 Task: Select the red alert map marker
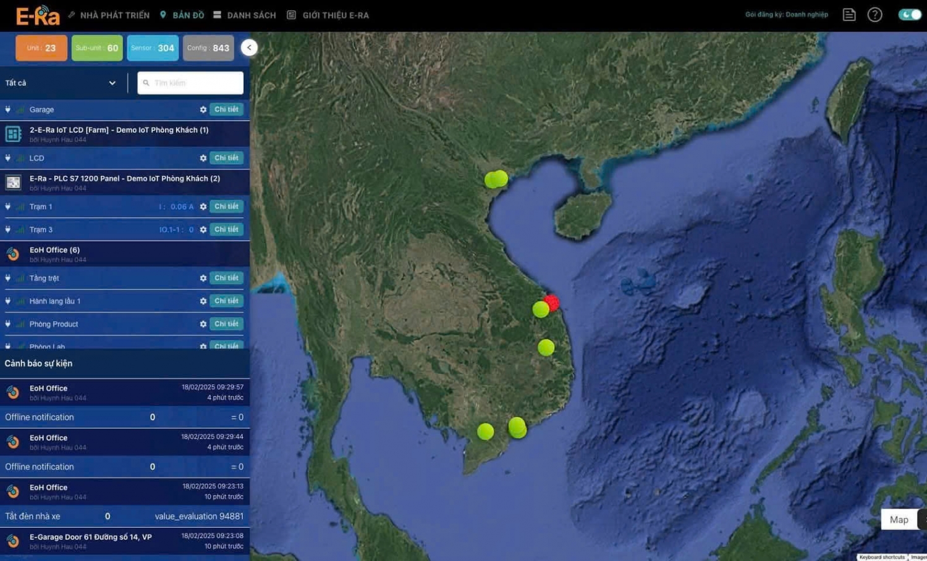552,302
